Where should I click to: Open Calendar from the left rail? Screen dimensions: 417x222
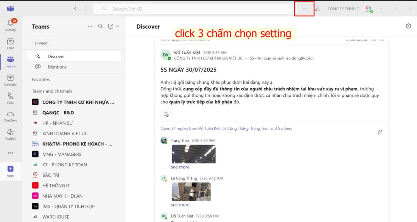(x=10, y=80)
